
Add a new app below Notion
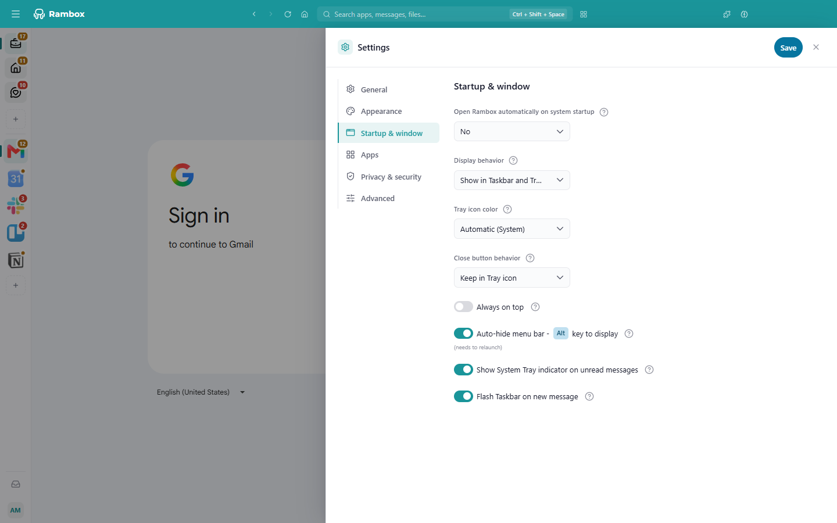click(16, 285)
